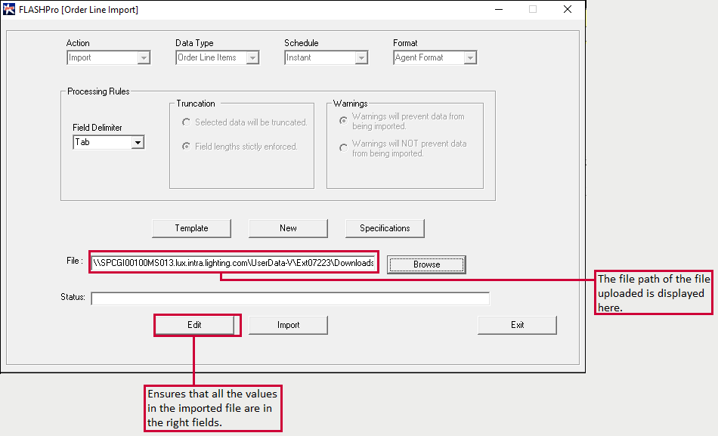The image size is (718, 436).
Task: Click the 'Action' label
Action: coord(78,43)
